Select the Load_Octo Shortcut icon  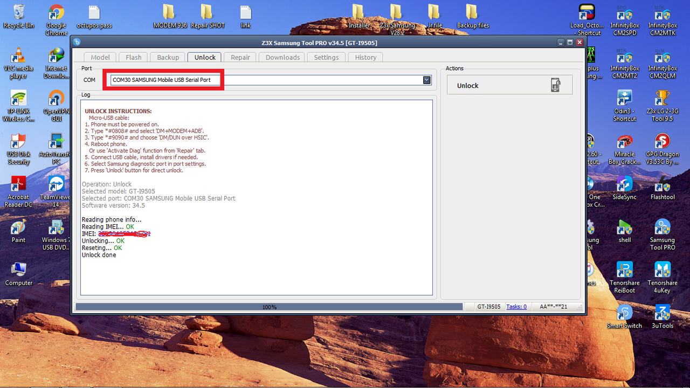click(x=586, y=20)
